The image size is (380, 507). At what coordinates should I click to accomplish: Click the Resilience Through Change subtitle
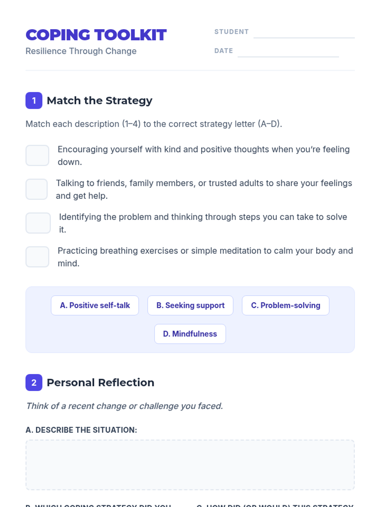click(81, 51)
